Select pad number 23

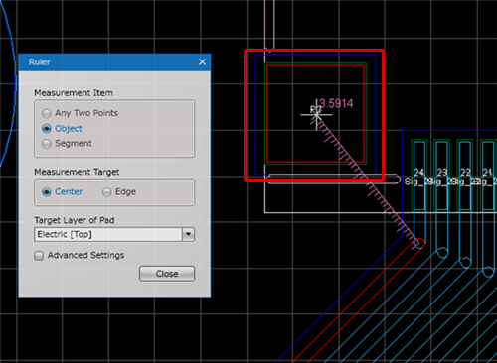[442, 176]
